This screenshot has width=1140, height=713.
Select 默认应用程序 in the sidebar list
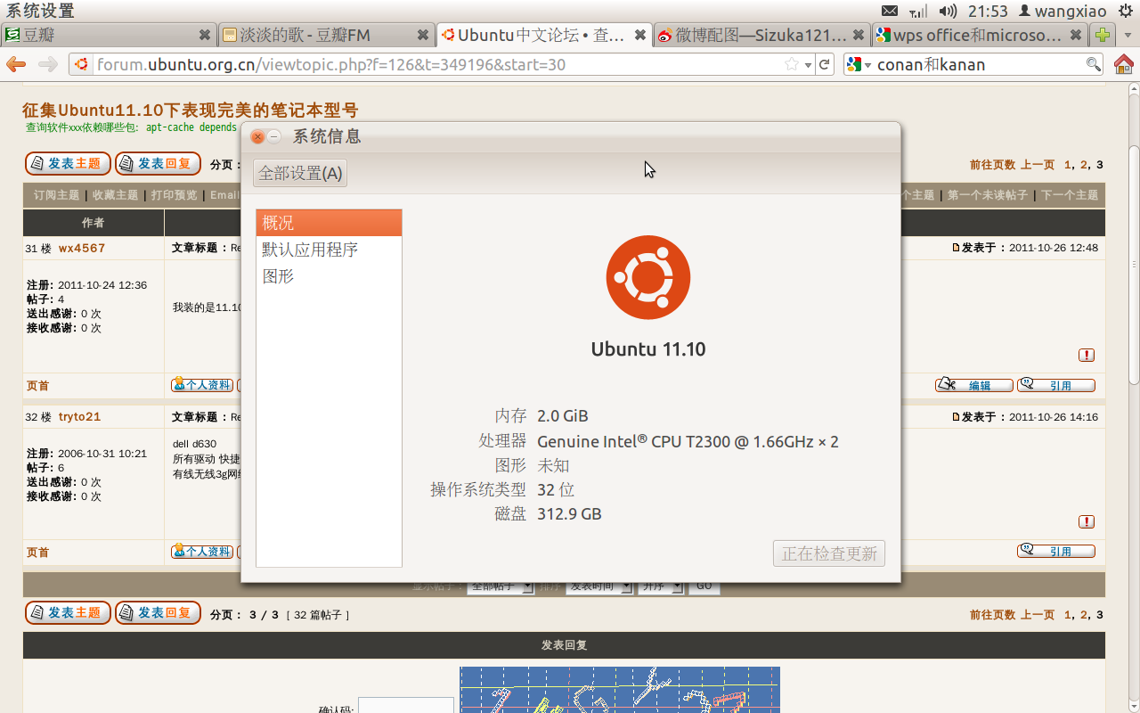coord(329,250)
